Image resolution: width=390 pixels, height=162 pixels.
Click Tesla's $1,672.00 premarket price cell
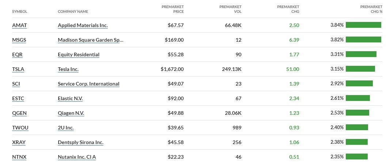point(172,69)
